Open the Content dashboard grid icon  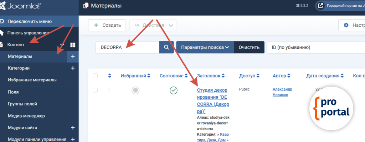tap(73, 45)
